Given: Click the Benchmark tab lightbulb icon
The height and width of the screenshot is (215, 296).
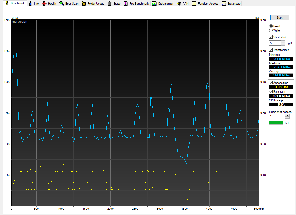Looking at the screenshot, I should coord(7,3).
